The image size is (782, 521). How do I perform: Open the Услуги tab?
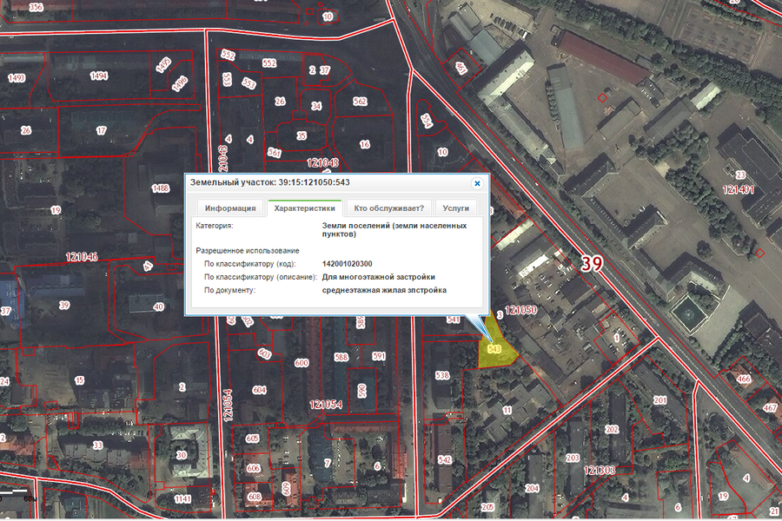click(x=455, y=208)
